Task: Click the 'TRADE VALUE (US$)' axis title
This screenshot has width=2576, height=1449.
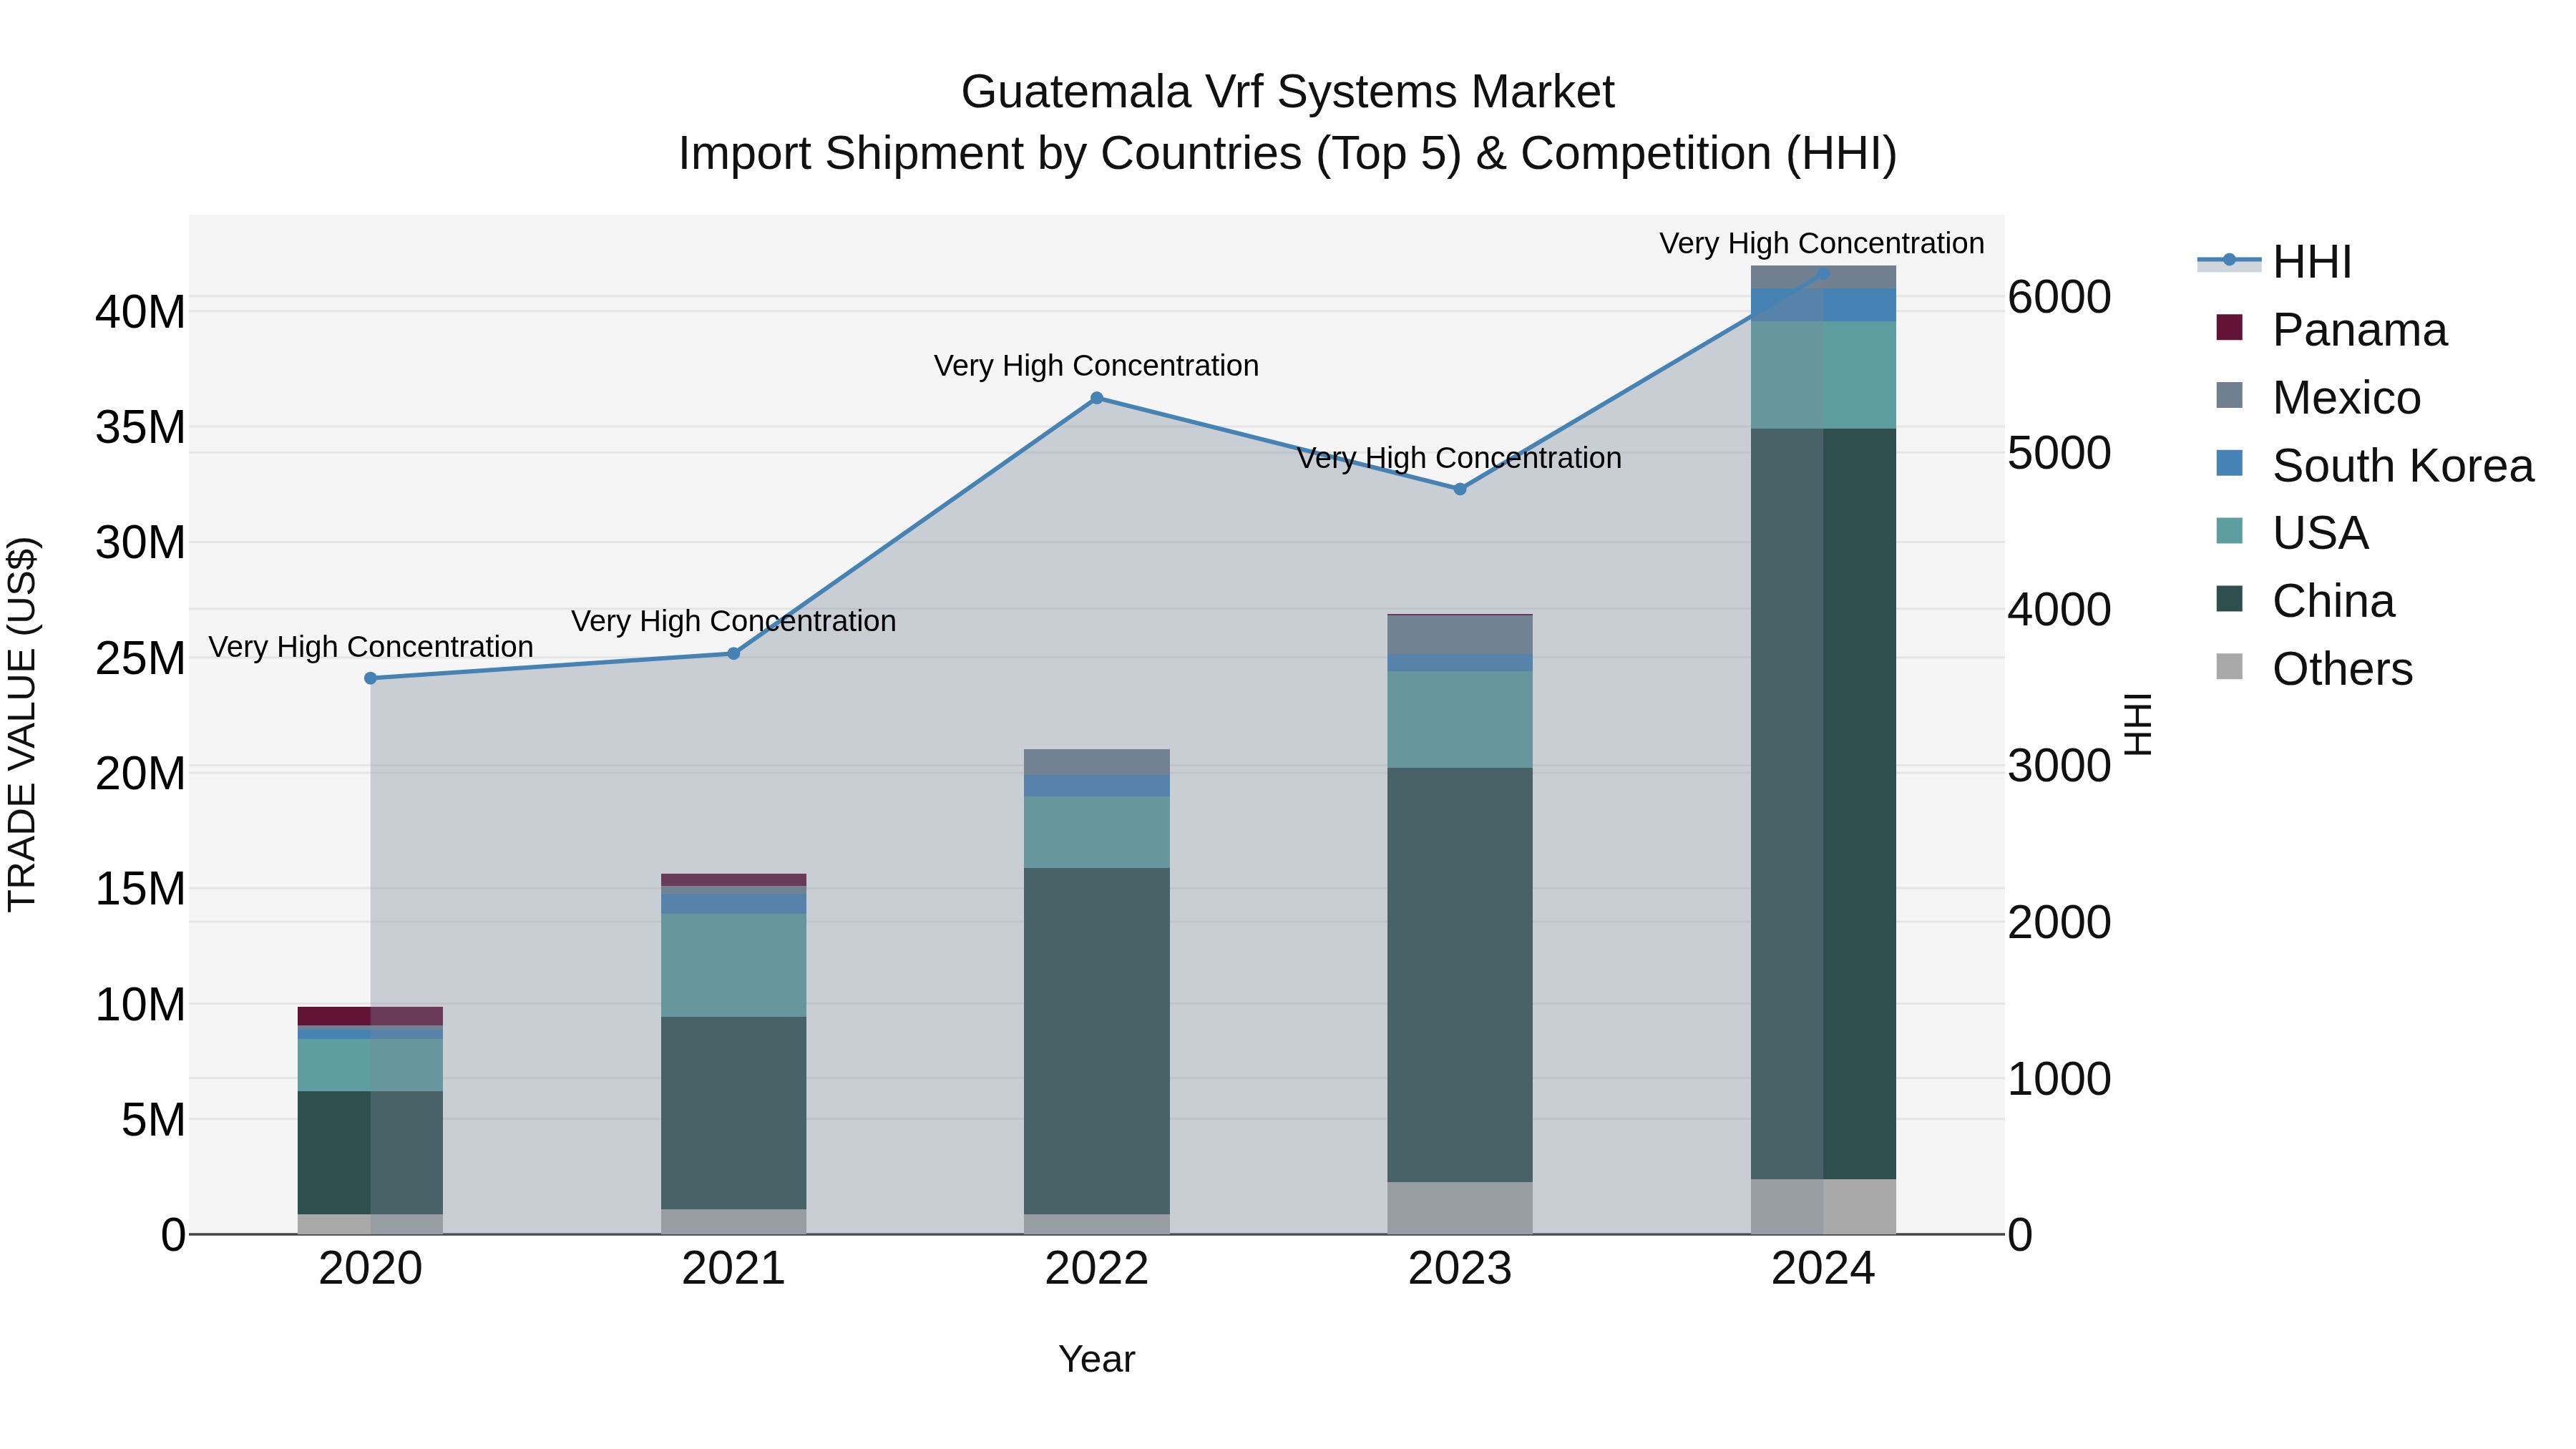Action: tap(22, 724)
